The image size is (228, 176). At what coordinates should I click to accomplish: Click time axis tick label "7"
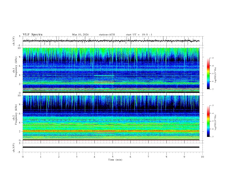(149, 157)
